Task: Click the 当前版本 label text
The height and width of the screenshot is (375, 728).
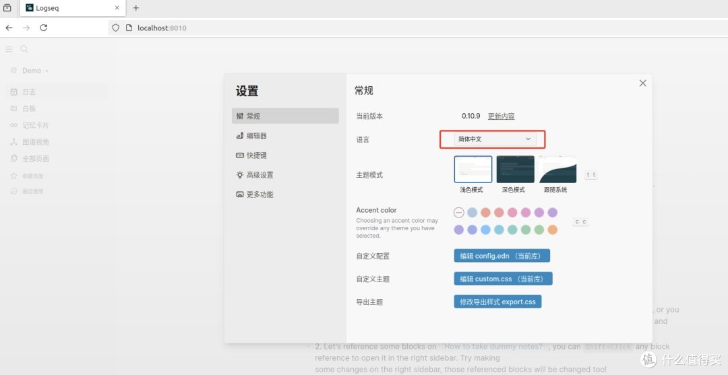Action: point(369,116)
